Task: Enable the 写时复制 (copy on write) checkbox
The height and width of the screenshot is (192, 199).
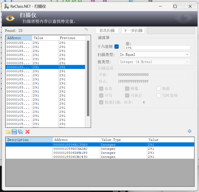Action: coord(159,95)
